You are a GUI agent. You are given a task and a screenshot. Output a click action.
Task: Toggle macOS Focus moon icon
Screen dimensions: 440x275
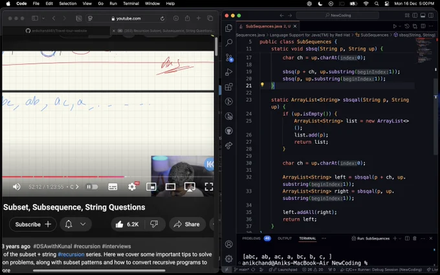[320, 4]
